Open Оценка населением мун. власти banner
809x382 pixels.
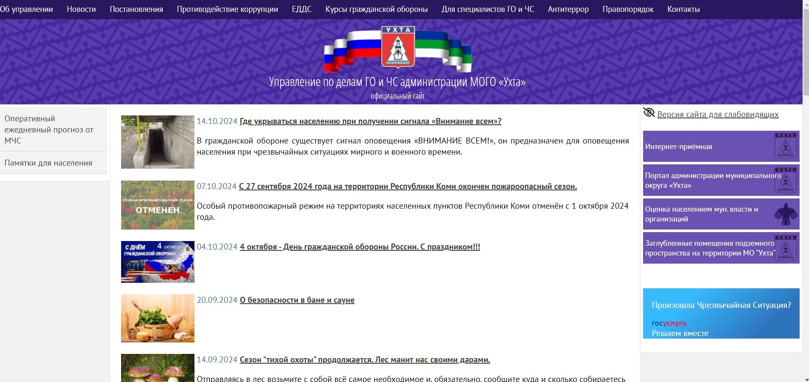pyautogui.click(x=721, y=214)
